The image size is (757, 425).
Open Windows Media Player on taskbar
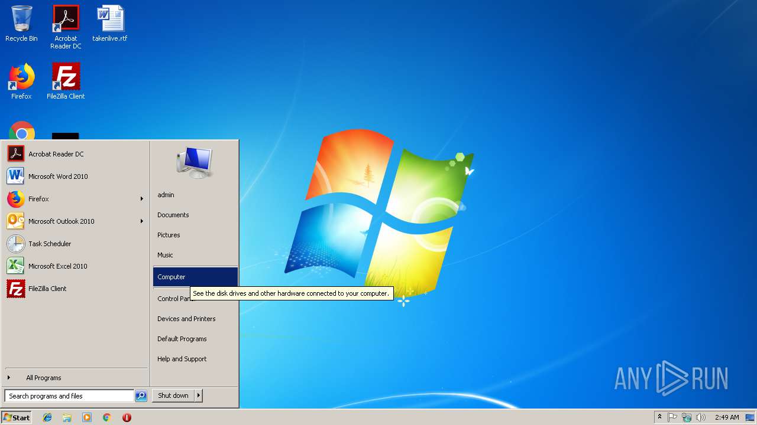[87, 417]
